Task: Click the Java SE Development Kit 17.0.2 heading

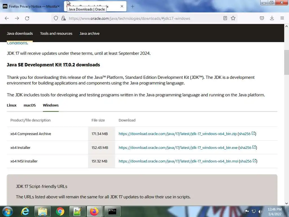Action: [53, 65]
